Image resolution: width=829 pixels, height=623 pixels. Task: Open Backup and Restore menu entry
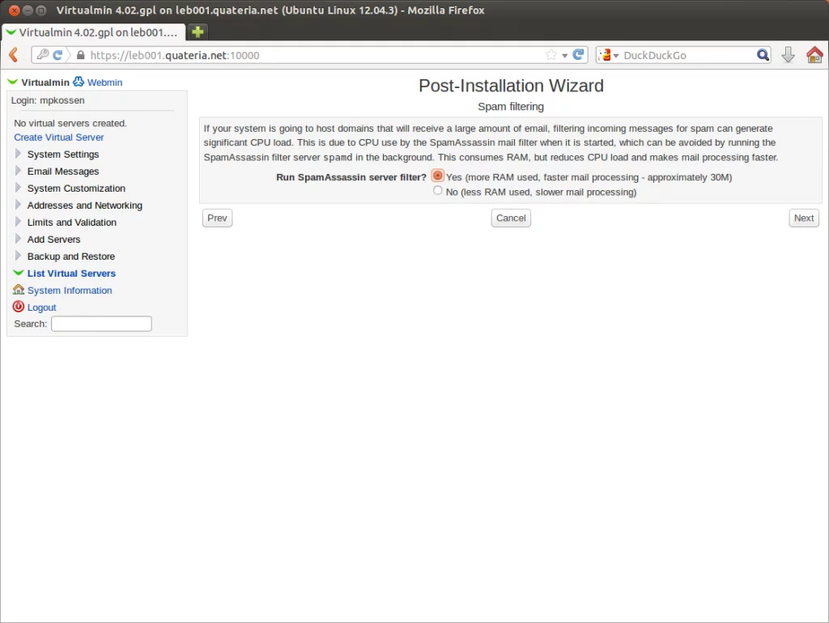click(x=71, y=256)
